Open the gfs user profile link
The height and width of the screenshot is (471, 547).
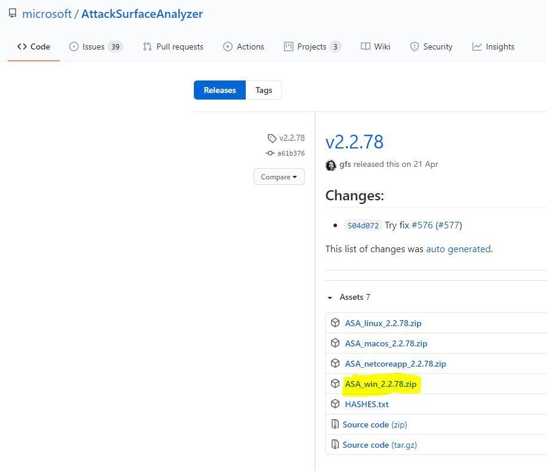coord(345,164)
